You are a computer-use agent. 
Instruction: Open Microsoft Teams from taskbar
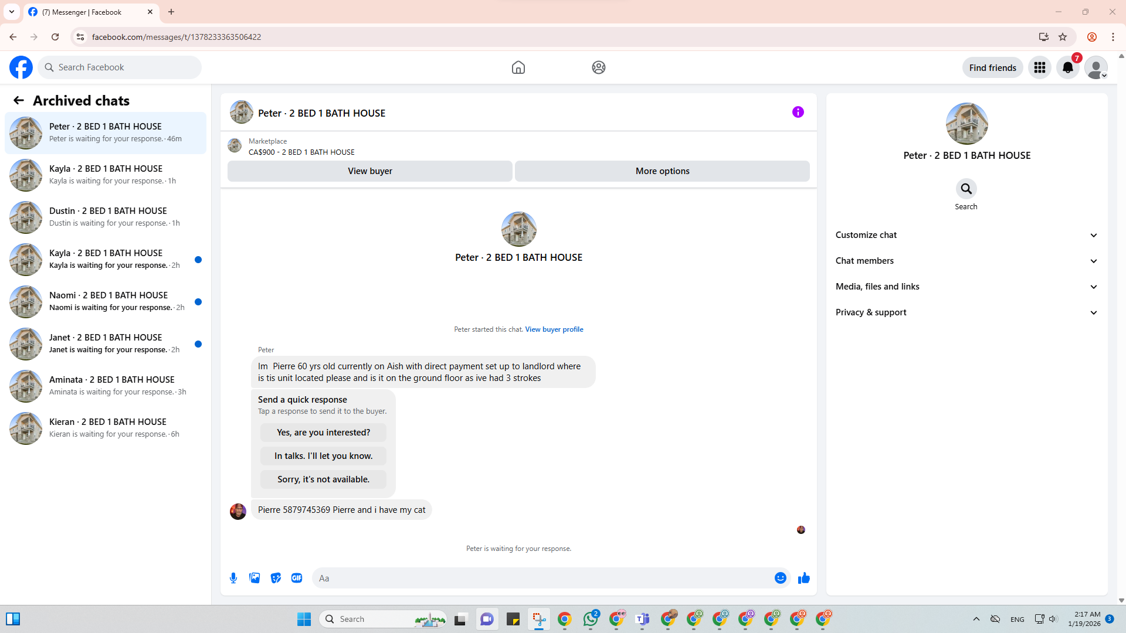coord(642,619)
